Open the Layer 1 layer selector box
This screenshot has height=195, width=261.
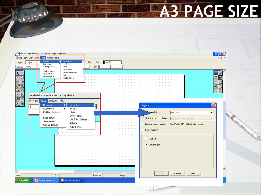click(x=33, y=62)
